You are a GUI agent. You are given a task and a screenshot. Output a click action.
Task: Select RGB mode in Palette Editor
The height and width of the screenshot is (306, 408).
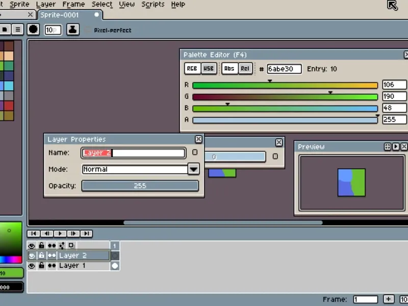[192, 68]
